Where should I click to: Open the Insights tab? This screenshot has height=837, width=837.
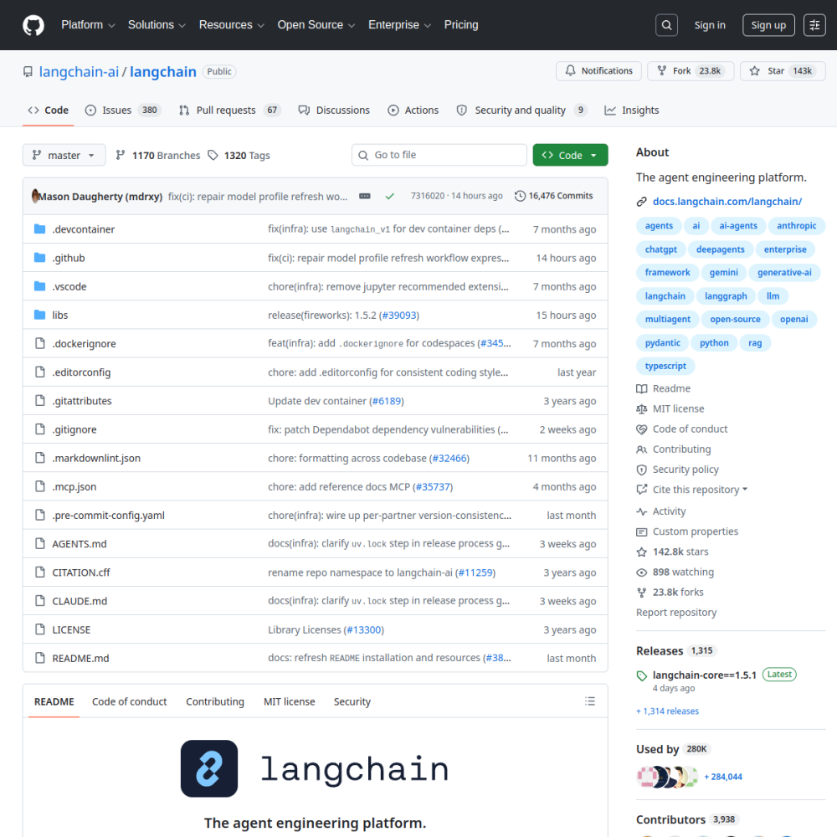coord(631,110)
